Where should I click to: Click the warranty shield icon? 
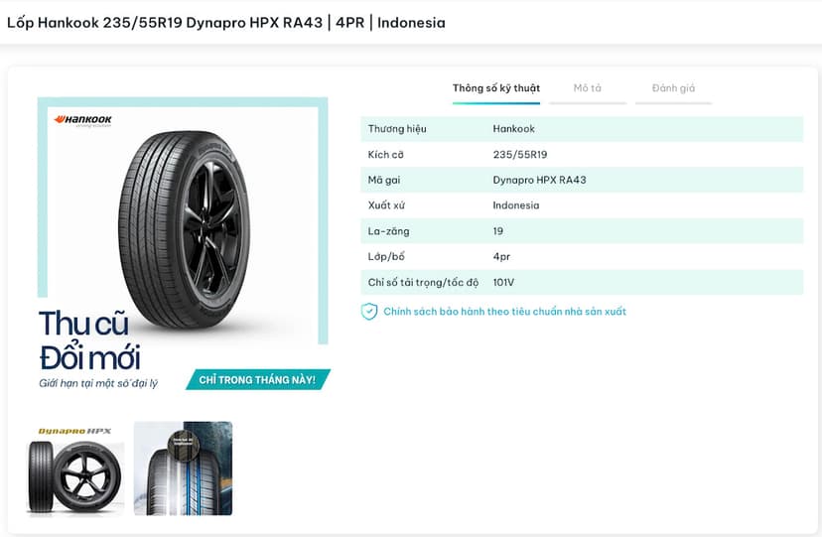pos(369,312)
